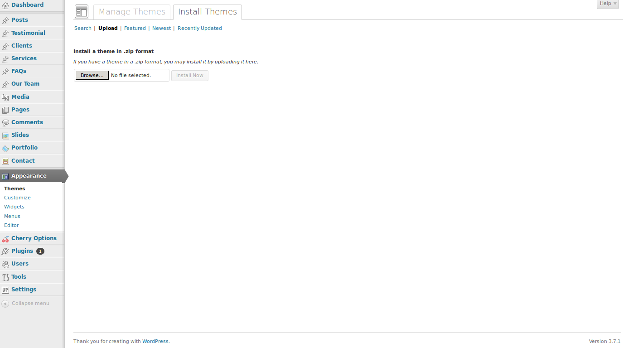Viewport: 628px width, 348px height.
Task: Click the themes layout icon beside Manage Themes
Action: point(82,12)
